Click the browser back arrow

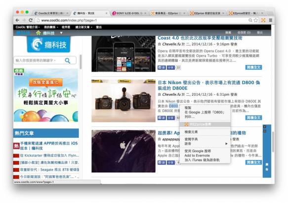pyautogui.click(x=17, y=20)
